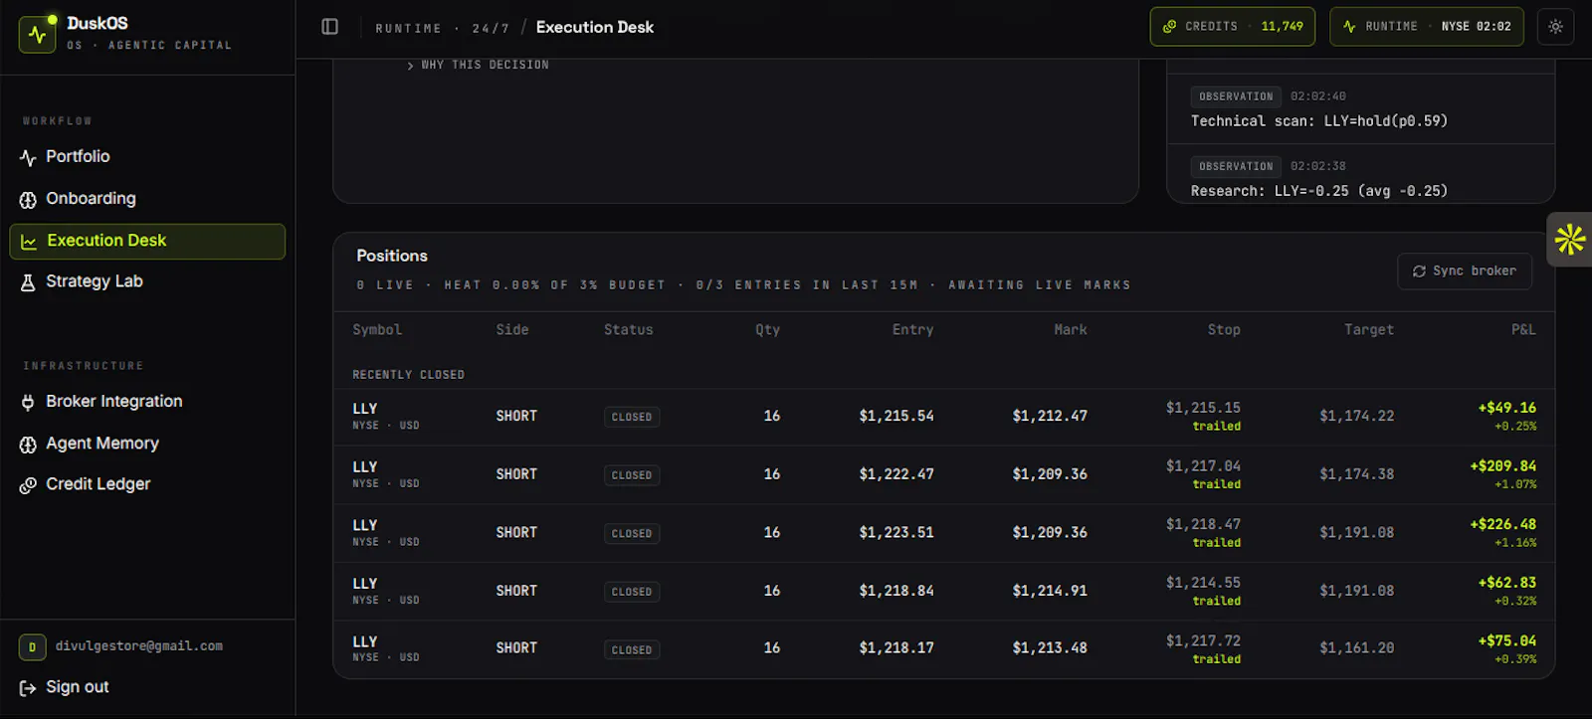The width and height of the screenshot is (1592, 719).
Task: Click P&L value +$62.83
Action: [1506, 583]
